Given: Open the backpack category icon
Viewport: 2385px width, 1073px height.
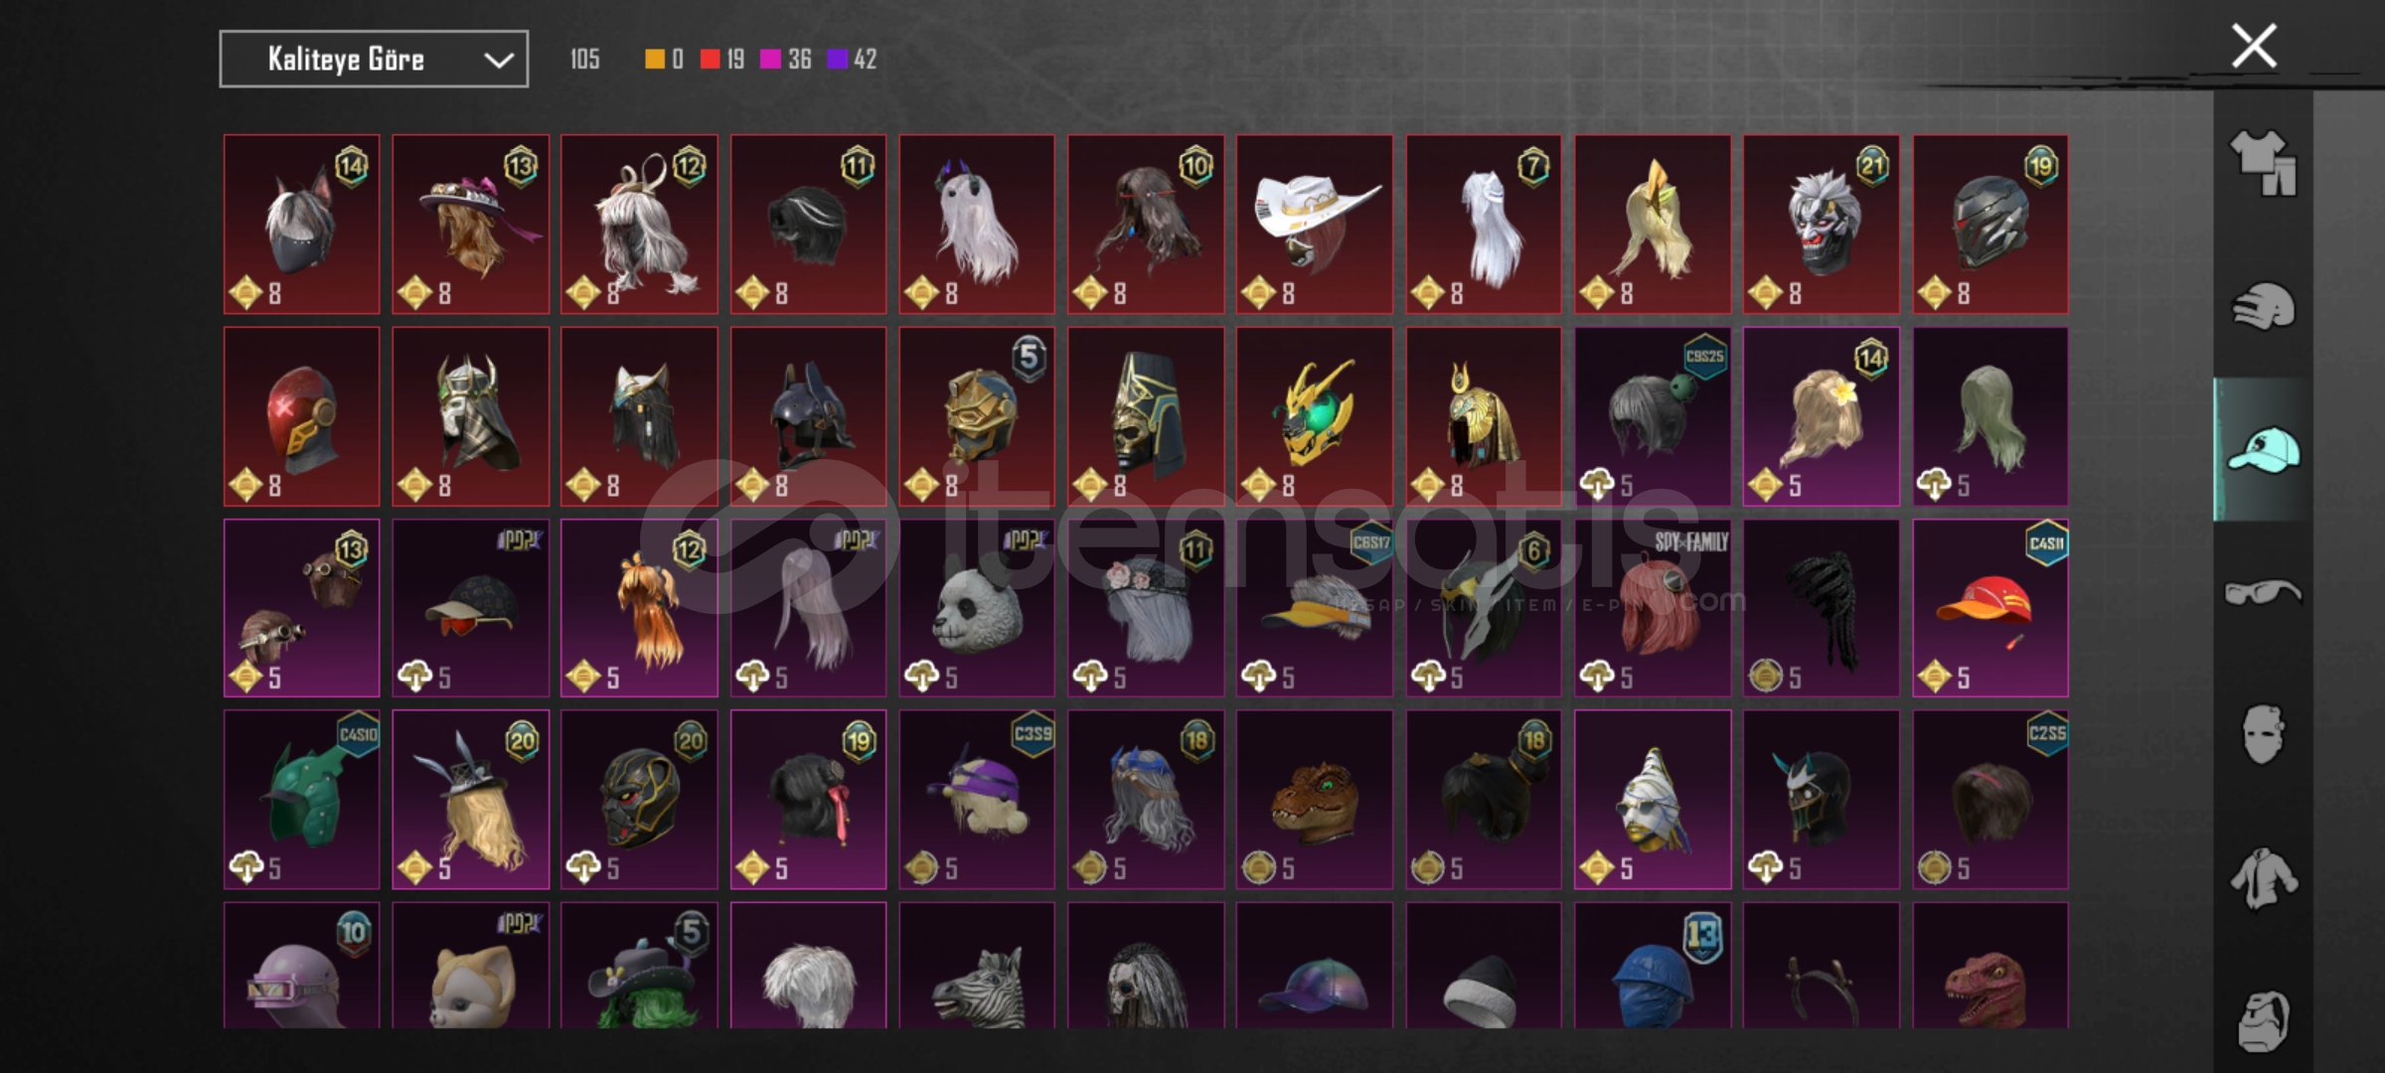Looking at the screenshot, I should tap(2264, 1020).
